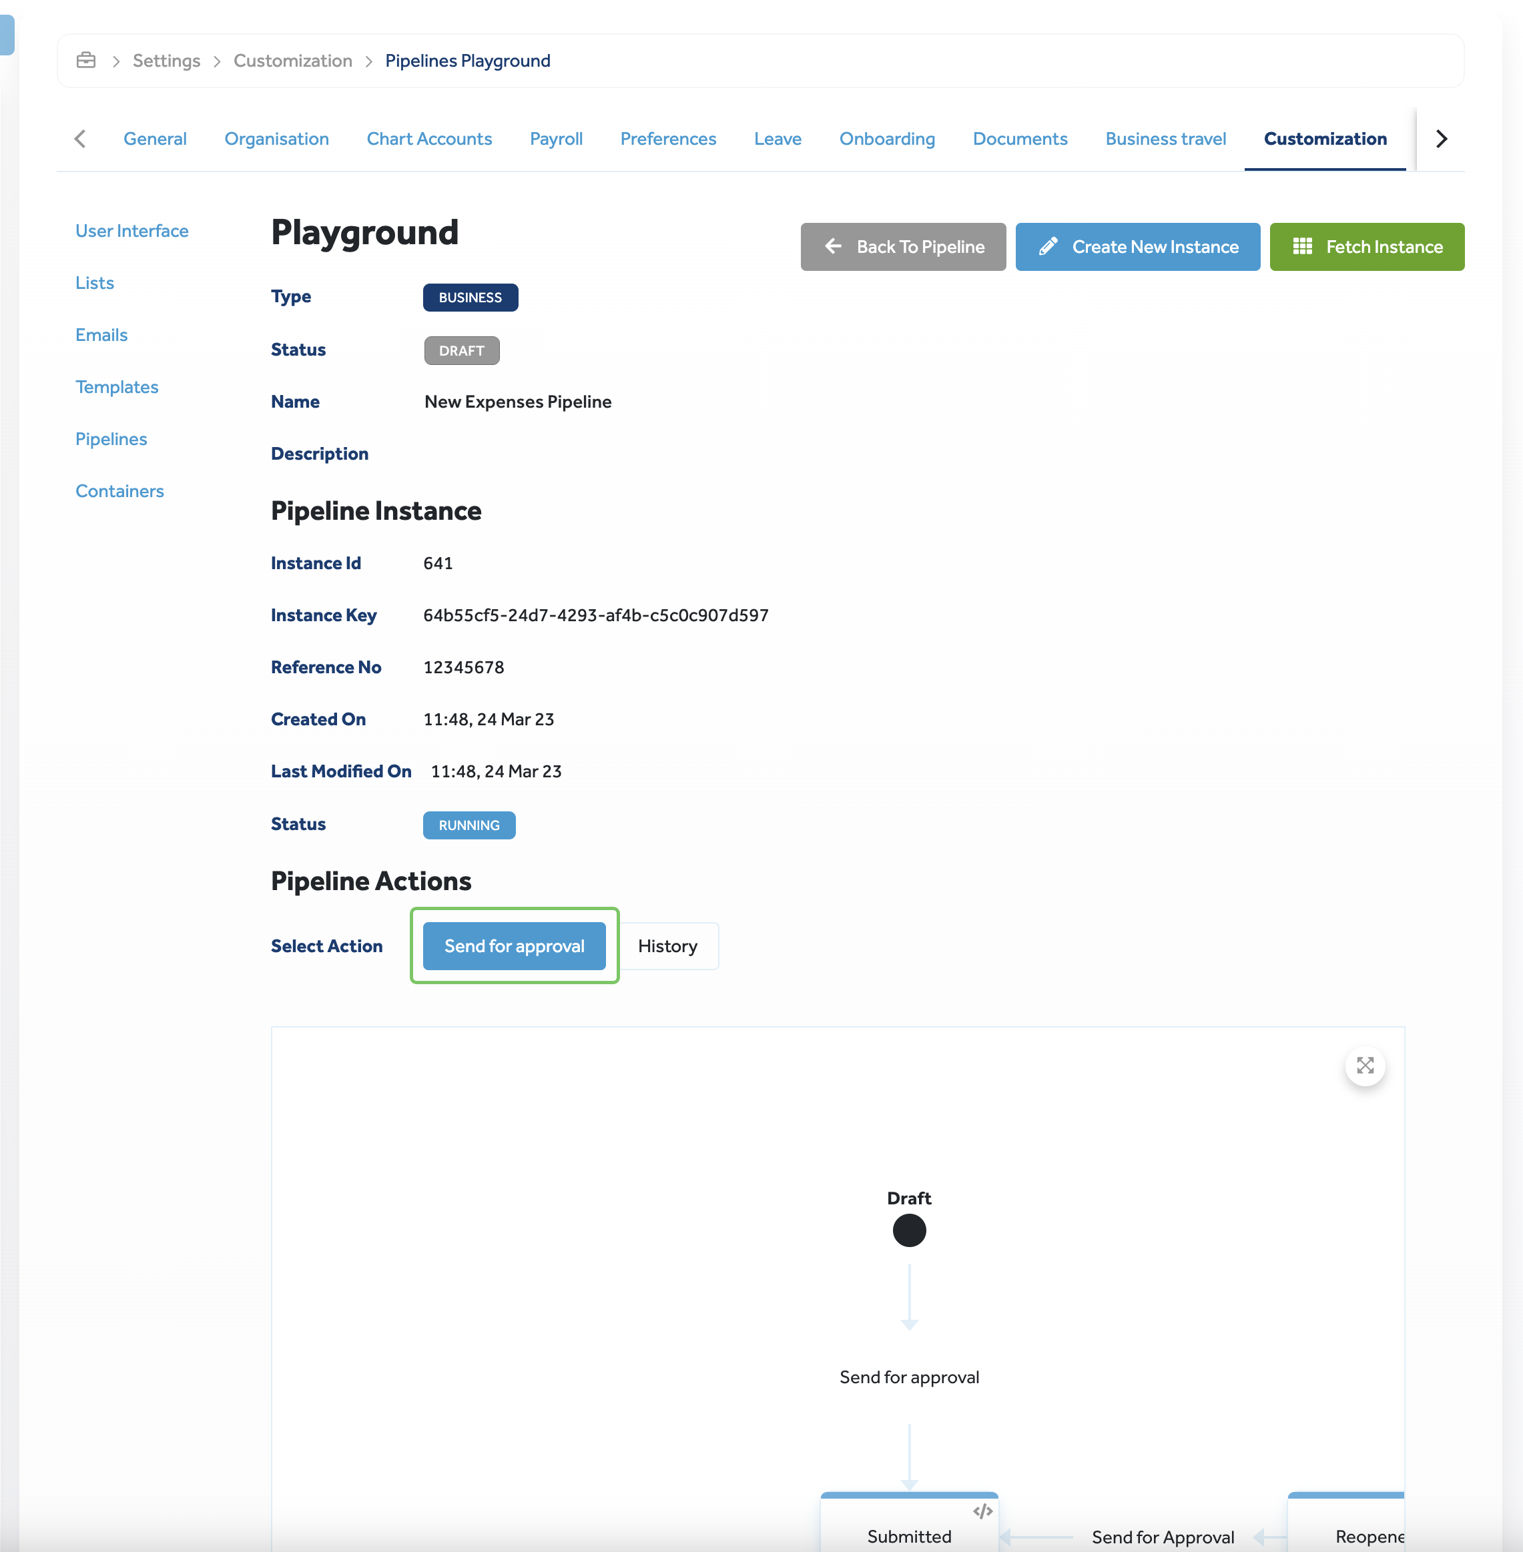
Task: Click Send for approval action button
Action: tap(515, 946)
